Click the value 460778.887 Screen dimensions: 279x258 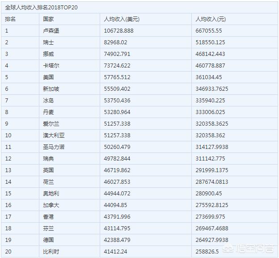point(210,65)
